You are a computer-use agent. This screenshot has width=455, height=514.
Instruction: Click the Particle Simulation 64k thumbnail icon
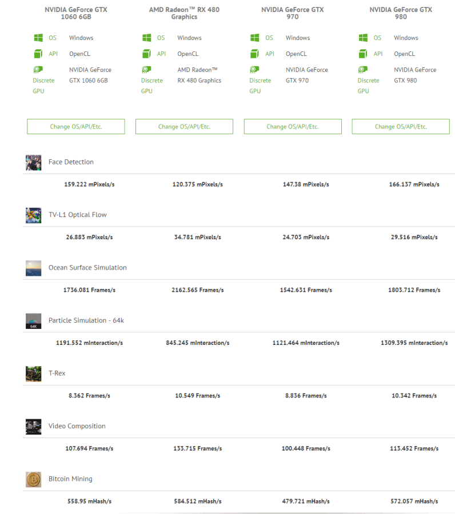tap(33, 321)
